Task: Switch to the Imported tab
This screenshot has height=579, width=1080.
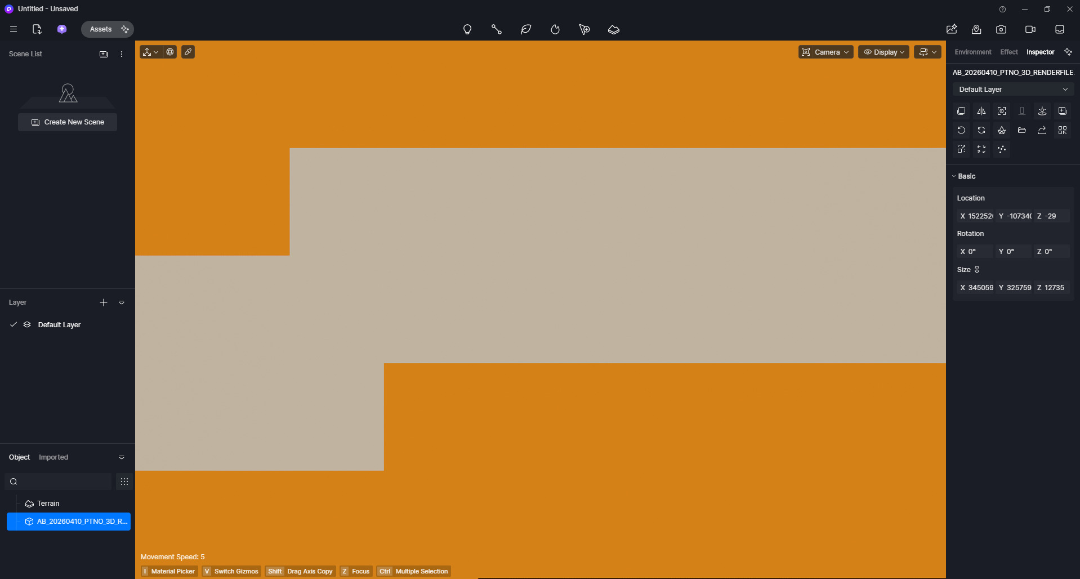Action: click(x=53, y=457)
